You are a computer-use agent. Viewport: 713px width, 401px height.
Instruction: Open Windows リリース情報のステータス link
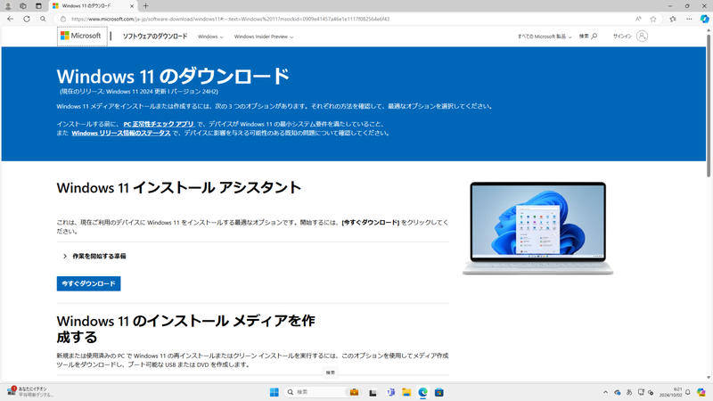click(121, 133)
